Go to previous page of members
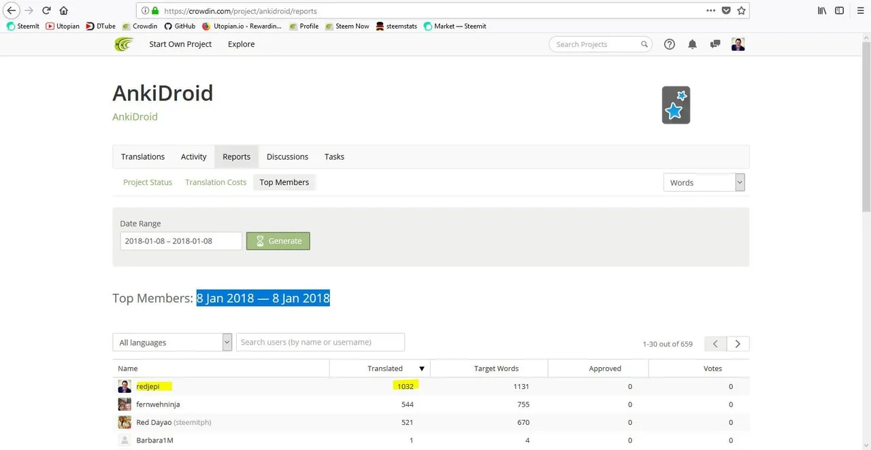 click(x=715, y=344)
